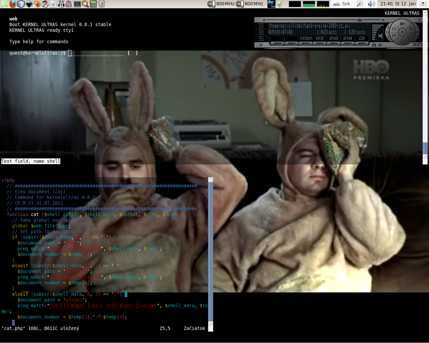Click the vim editor scrollbar up arrow
Viewport: 429px width, 343px height.
pyautogui.click(x=210, y=180)
